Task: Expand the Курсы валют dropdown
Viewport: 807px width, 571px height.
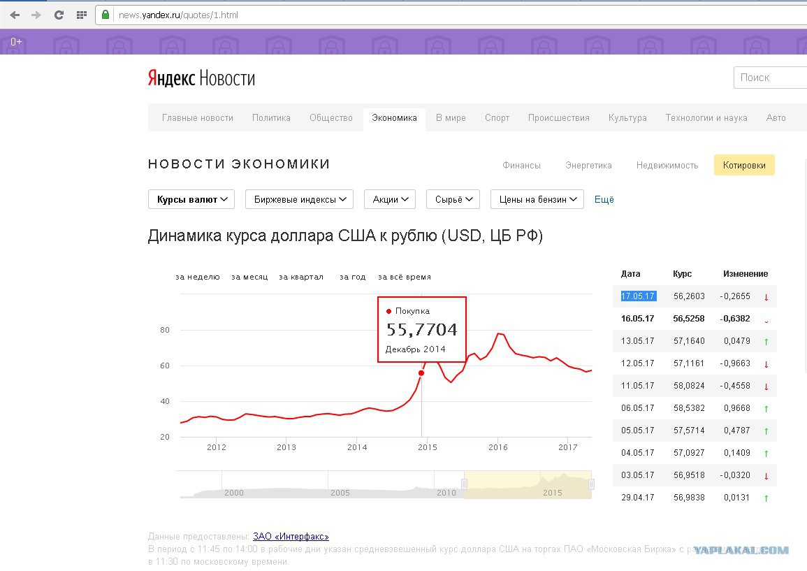Action: click(191, 199)
